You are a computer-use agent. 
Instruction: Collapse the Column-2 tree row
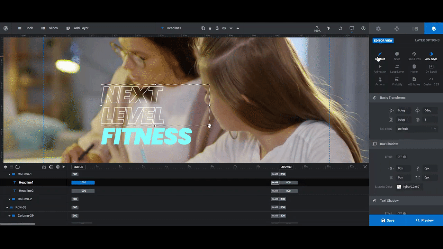9,199
